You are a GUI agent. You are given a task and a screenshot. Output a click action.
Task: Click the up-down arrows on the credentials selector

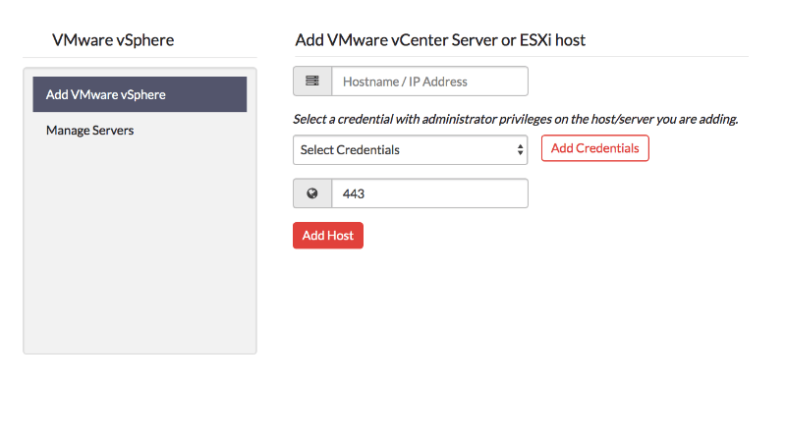point(520,150)
